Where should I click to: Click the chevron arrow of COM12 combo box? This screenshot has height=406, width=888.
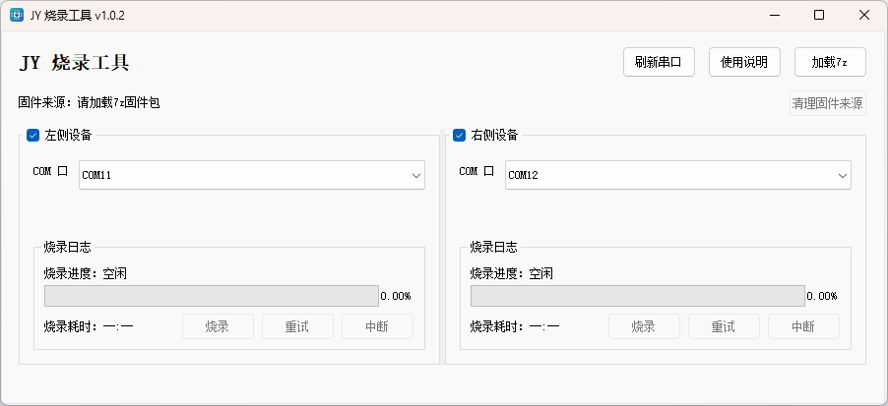pos(843,176)
